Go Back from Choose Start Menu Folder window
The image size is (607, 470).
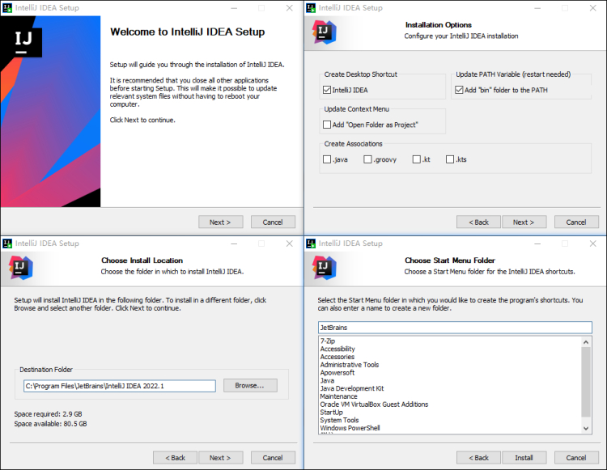click(x=478, y=458)
